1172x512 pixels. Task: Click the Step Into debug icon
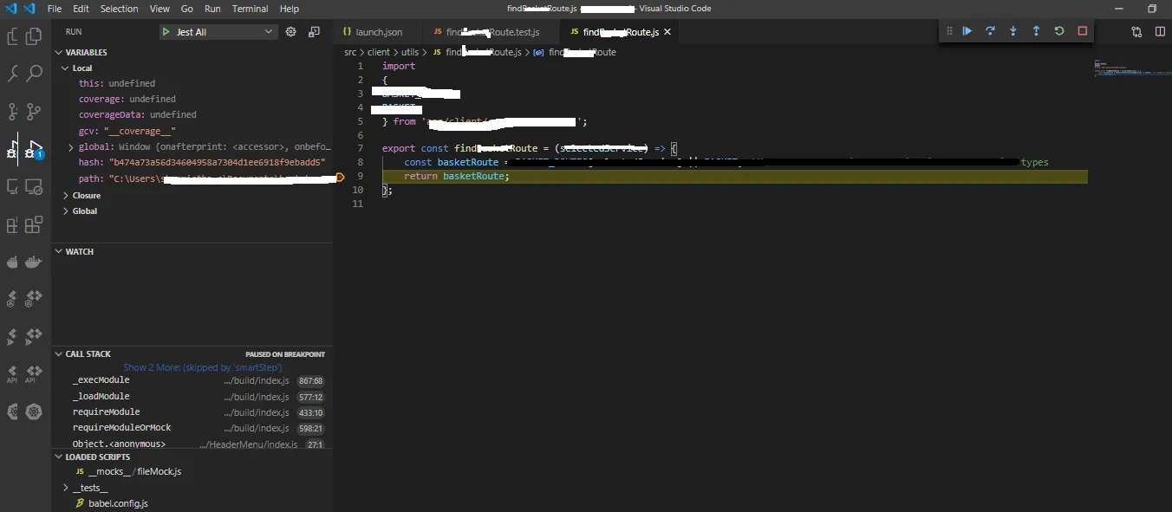[x=1013, y=31]
